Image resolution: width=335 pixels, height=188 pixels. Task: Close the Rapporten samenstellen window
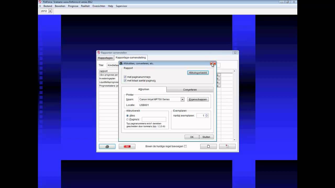[x=235, y=53]
